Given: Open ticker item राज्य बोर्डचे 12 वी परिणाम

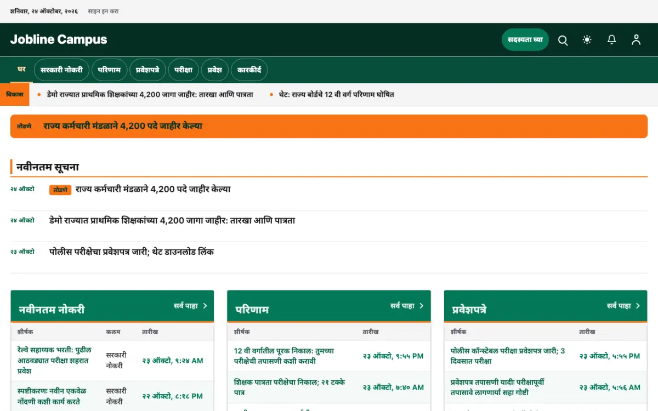Looking at the screenshot, I should [336, 94].
